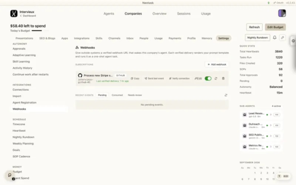The height and width of the screenshot is (185, 296).
Task: Kill the Outreach sub-agent
Action: point(277,125)
